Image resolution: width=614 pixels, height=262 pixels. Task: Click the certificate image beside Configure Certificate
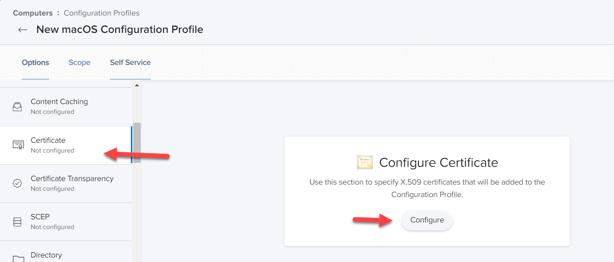365,162
